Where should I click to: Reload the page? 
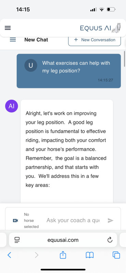[110, 240]
